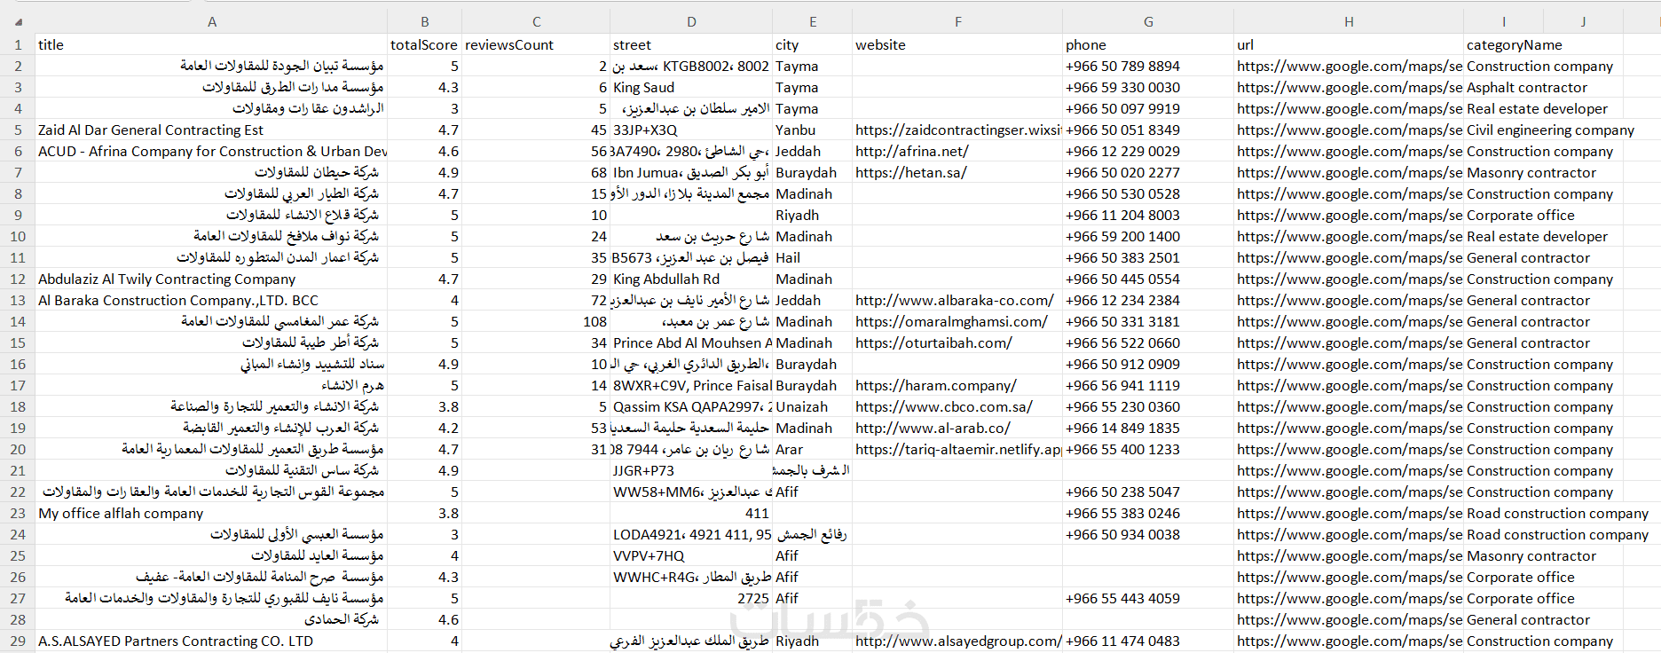Select the 'Arar' city cell

pos(812,449)
